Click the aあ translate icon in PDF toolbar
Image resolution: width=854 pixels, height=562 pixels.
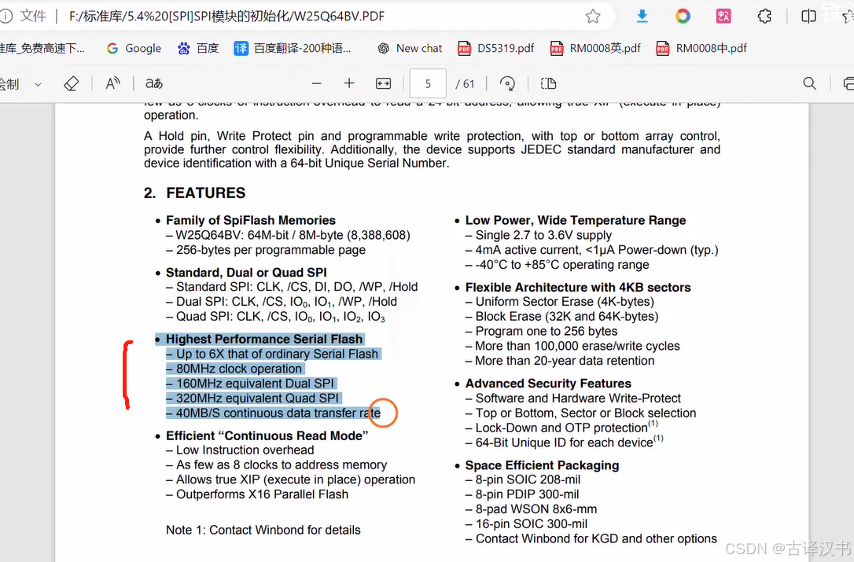pyautogui.click(x=154, y=84)
